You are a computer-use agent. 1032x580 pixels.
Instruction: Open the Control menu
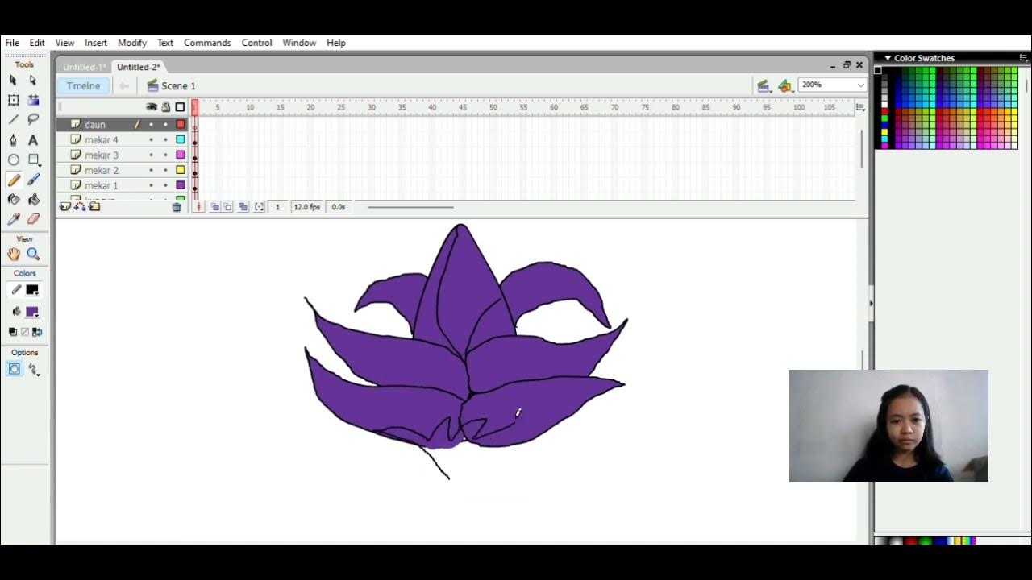pos(256,43)
